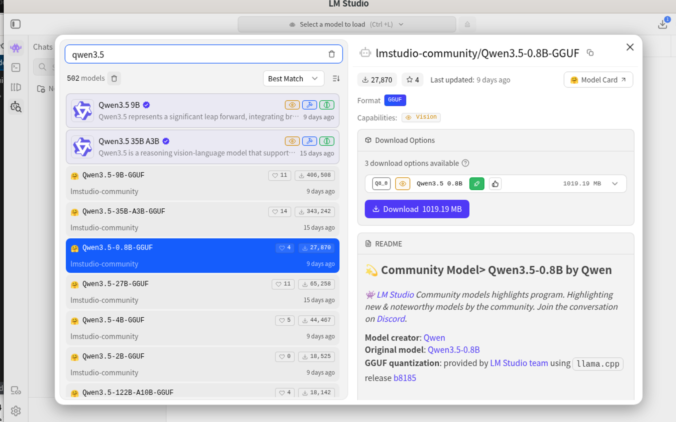Clear the qwen3.5 search field trash icon
The image size is (676, 422).
click(x=332, y=54)
